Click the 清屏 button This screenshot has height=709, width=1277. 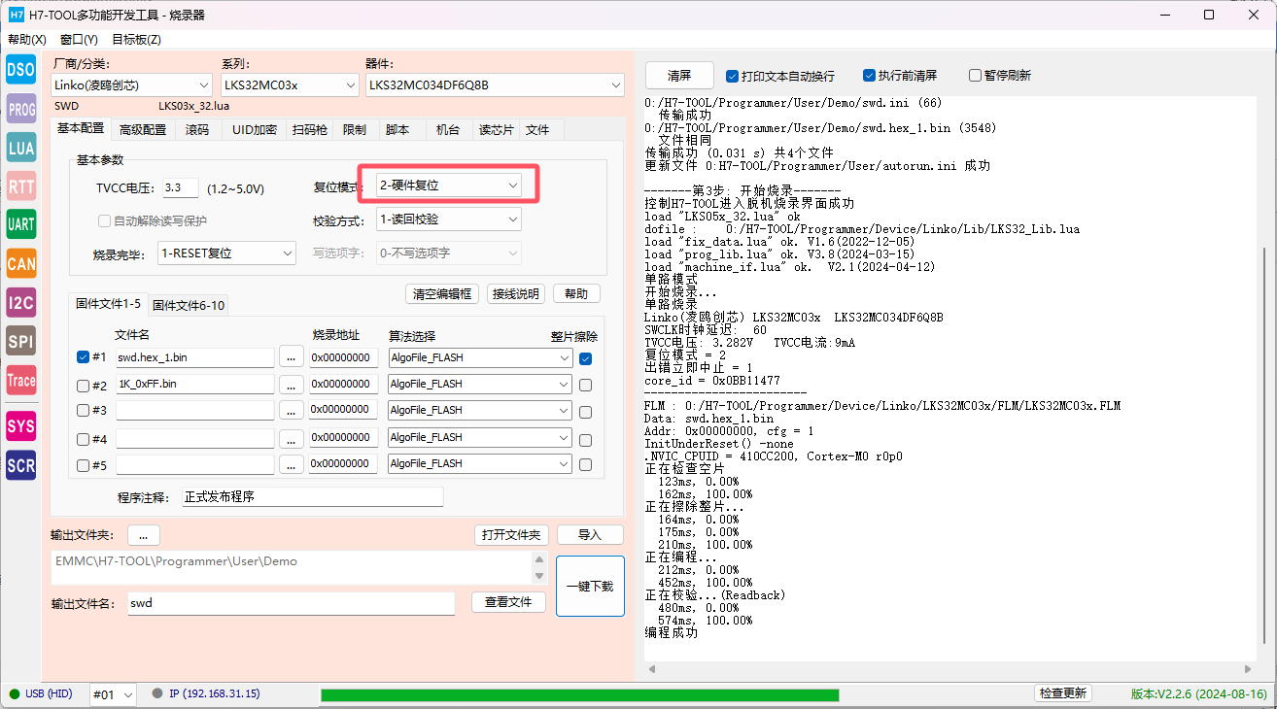click(679, 75)
